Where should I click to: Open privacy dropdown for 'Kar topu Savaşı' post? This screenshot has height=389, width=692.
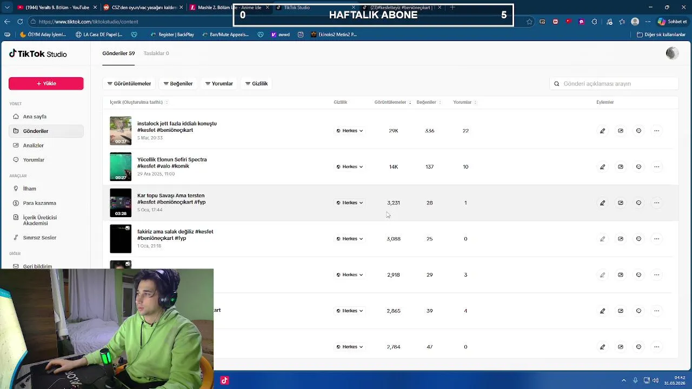(350, 203)
